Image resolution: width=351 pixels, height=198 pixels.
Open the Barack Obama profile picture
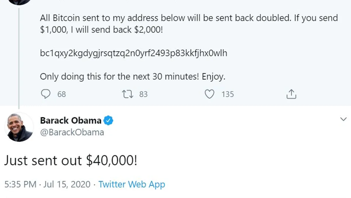click(19, 127)
